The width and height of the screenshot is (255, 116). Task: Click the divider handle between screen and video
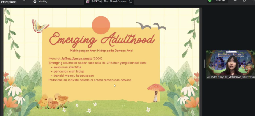coord(205,64)
